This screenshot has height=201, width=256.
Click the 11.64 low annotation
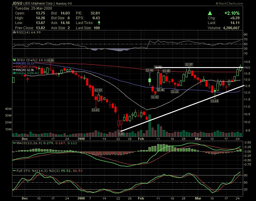[x=214, y=101]
